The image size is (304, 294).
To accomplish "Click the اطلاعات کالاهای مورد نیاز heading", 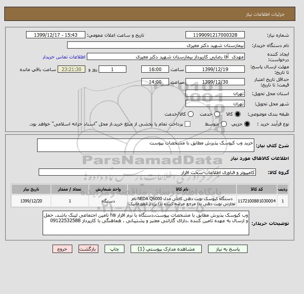I will pos(260,158).
